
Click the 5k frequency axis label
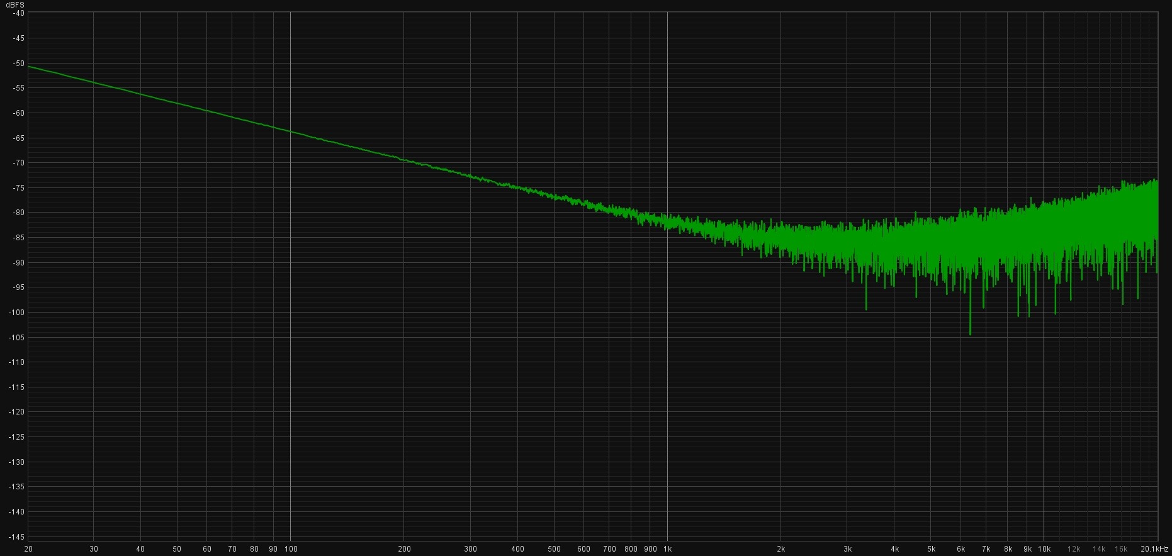[x=932, y=549]
